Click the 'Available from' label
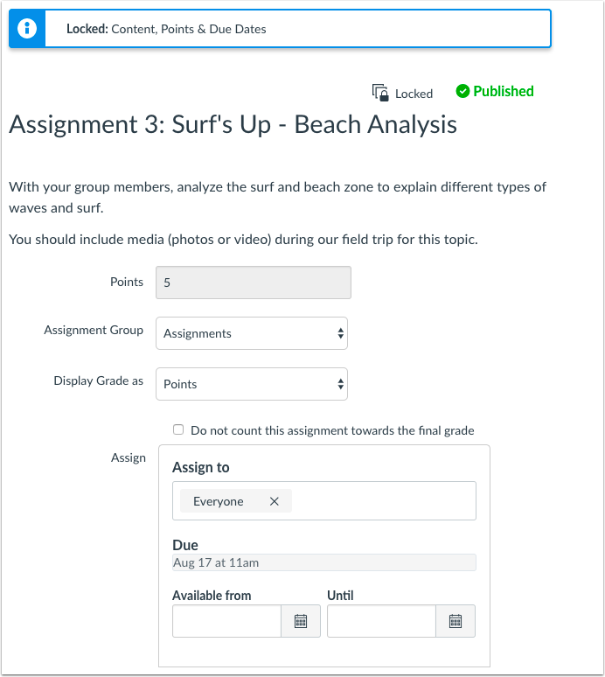This screenshot has width=605, height=677. click(x=212, y=596)
